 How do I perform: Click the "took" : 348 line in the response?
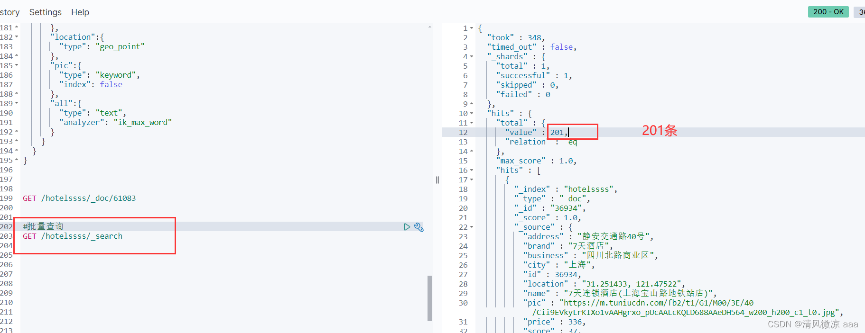pyautogui.click(x=516, y=38)
